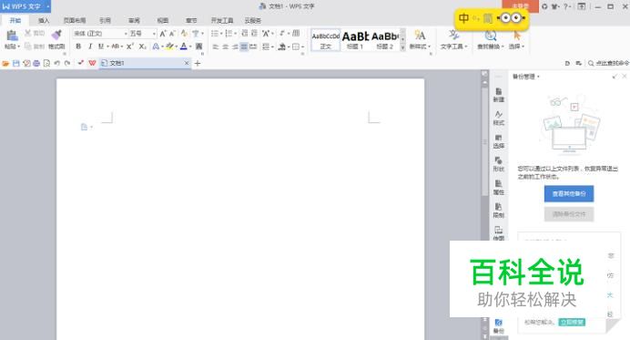The image size is (630, 340).
Task: Apply superscript with the X² button
Action: coord(130,46)
